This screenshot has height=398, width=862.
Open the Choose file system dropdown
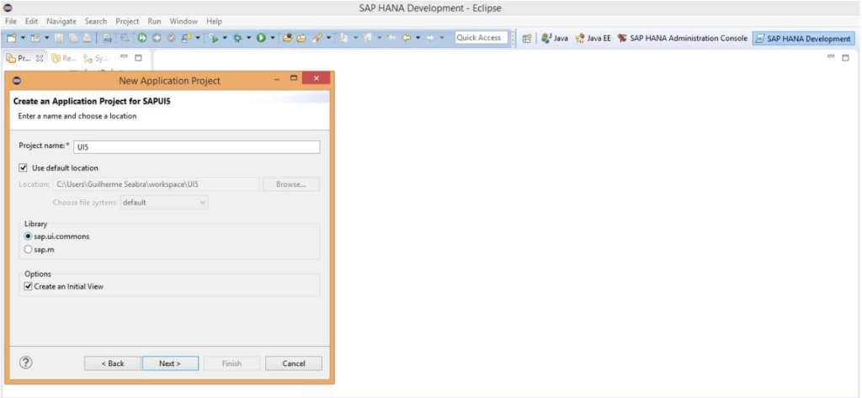(164, 203)
